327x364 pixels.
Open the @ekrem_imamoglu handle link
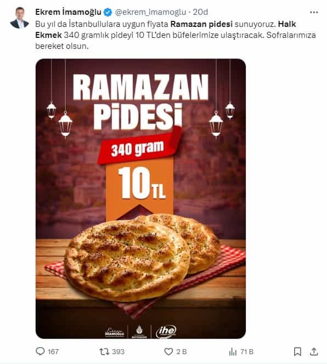tap(150, 12)
